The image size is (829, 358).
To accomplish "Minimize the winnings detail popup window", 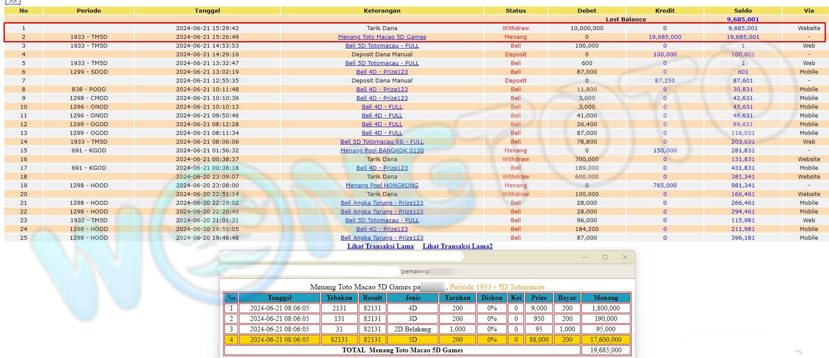I will pos(585,257).
